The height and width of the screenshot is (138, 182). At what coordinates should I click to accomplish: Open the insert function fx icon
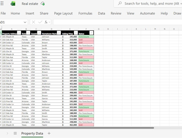[46, 22]
